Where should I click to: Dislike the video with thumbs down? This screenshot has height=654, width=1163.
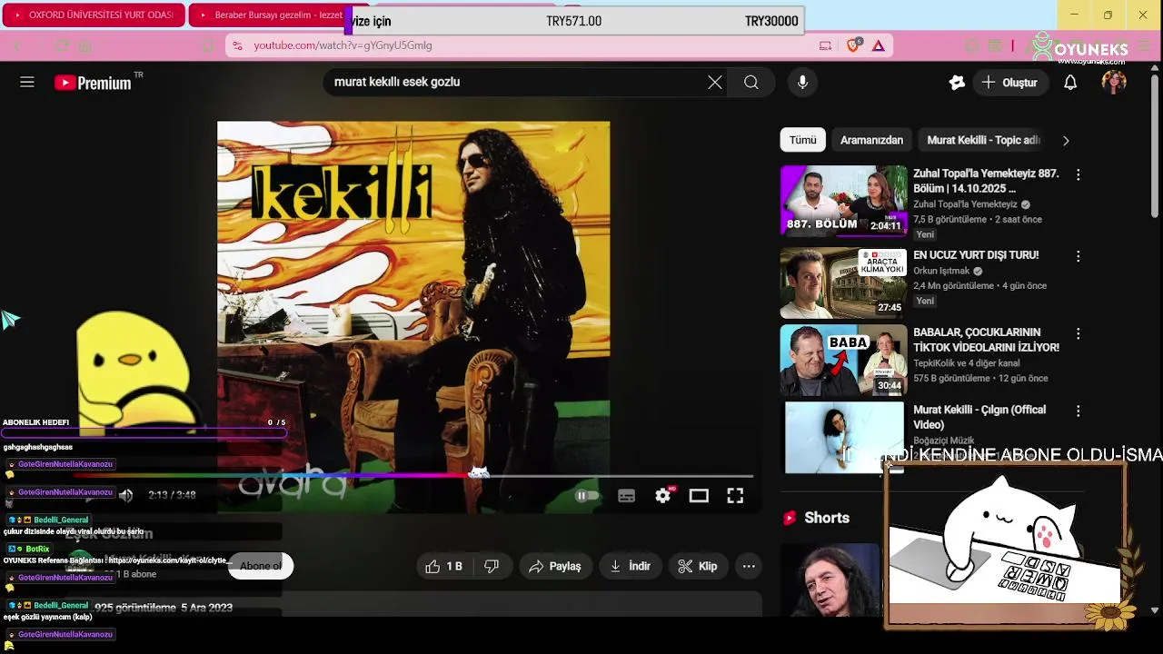tap(492, 566)
